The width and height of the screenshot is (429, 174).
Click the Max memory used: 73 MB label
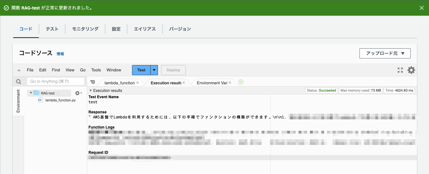361,90
